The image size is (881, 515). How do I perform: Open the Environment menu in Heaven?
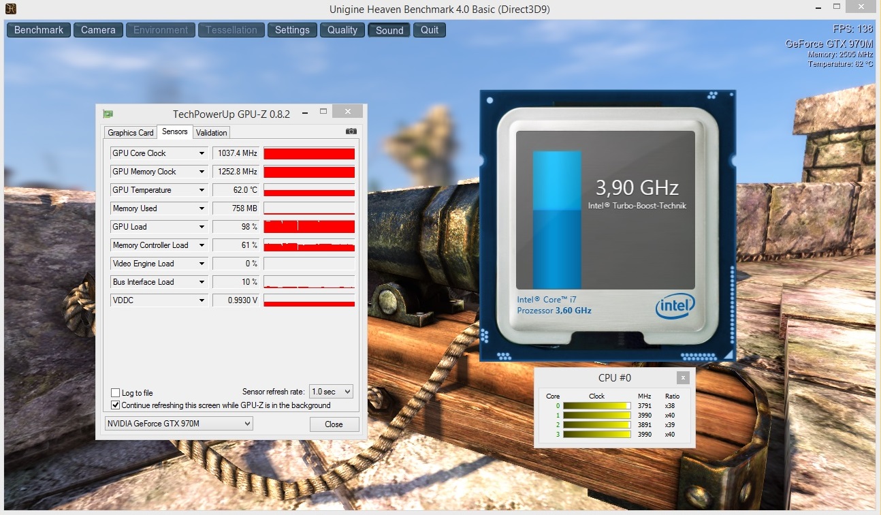click(161, 30)
